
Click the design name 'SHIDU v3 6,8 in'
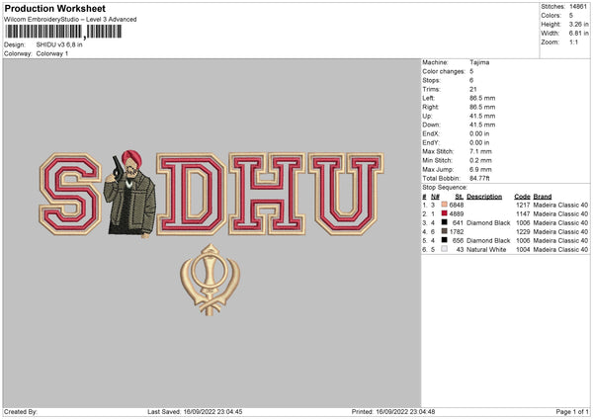click(x=59, y=44)
